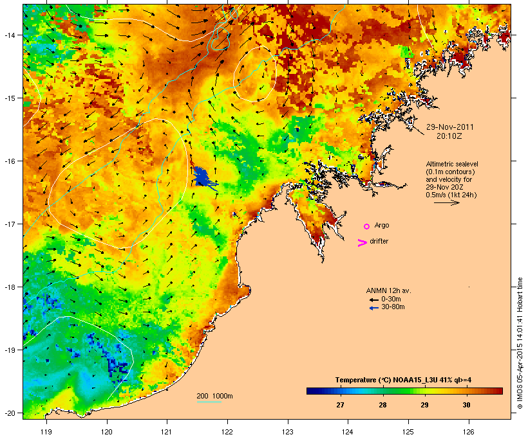The image size is (528, 437).
Task: Click the latitude axis label -19
Action: [10, 350]
